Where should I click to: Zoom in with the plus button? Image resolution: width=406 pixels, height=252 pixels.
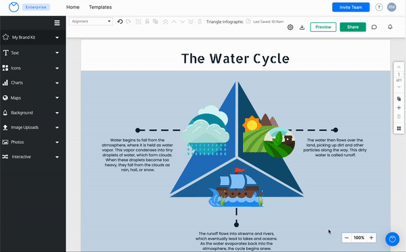(x=371, y=238)
